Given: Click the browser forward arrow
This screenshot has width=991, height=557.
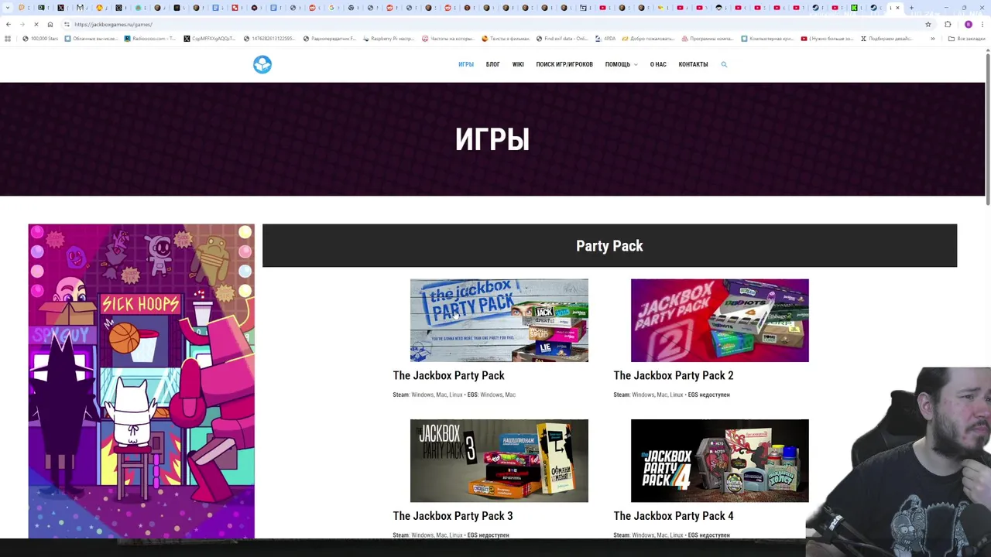Looking at the screenshot, I should pyautogui.click(x=22, y=24).
